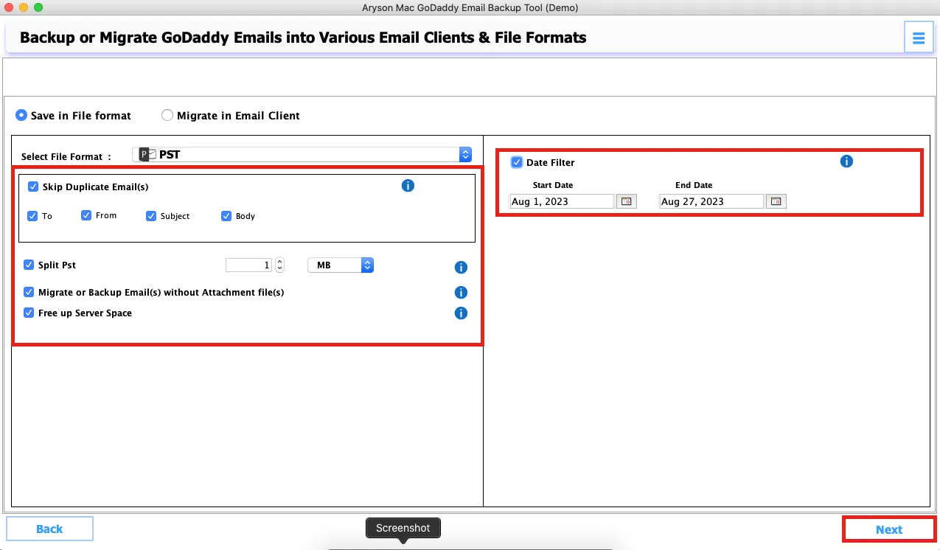Click the split size number field
This screenshot has height=550, width=940.
tap(249, 265)
